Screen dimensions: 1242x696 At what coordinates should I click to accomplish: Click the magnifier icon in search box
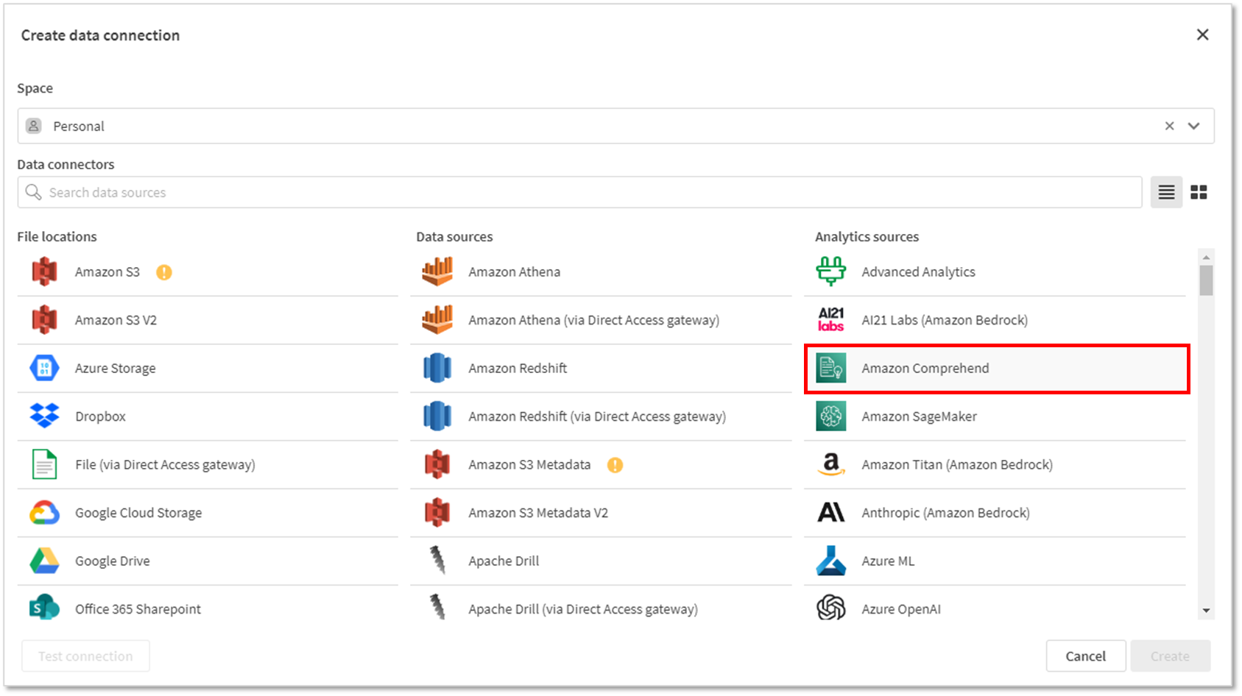coord(33,192)
